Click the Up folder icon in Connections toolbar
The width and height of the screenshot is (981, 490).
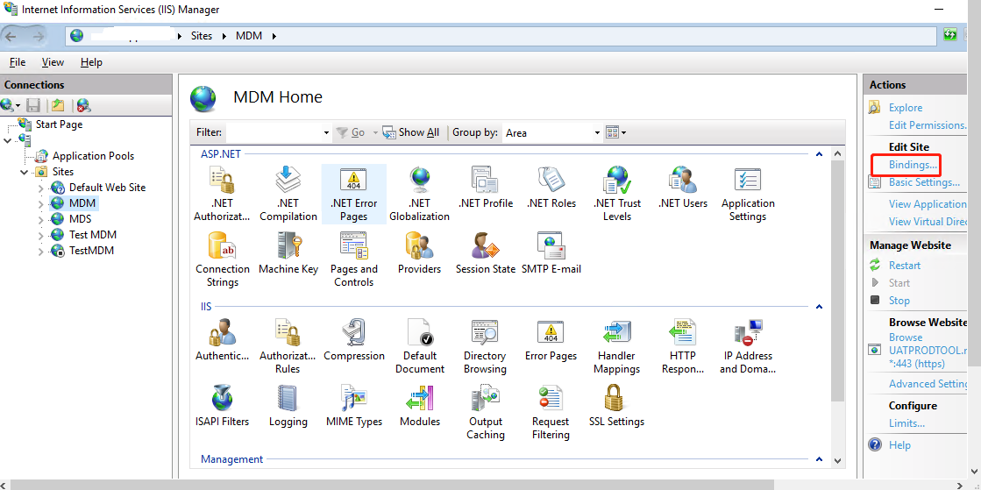[58, 105]
